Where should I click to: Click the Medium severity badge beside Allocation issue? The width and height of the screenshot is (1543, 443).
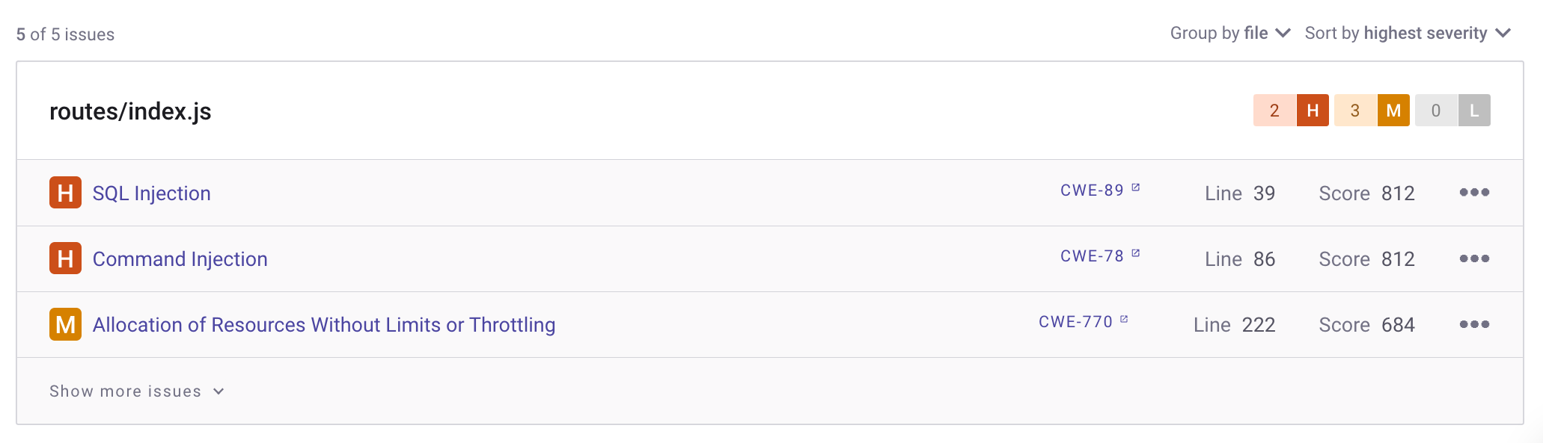coord(65,324)
